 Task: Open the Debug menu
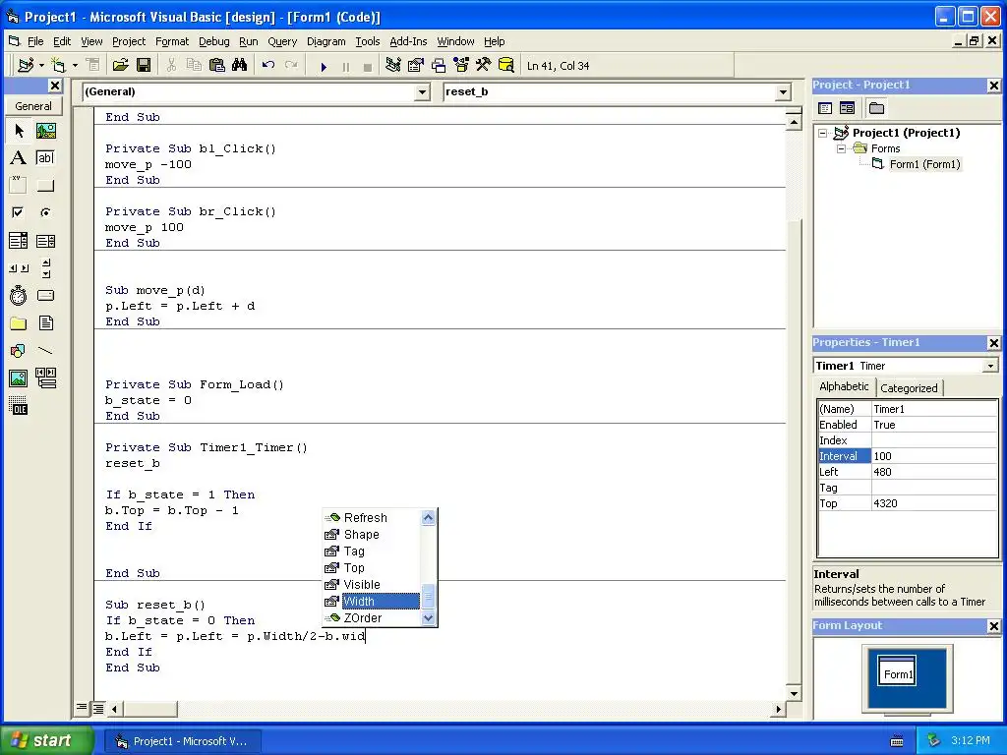coord(213,41)
